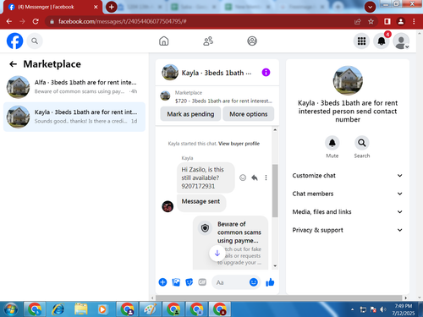Click the Facebook logo
Image resolution: width=423 pixels, height=317 pixels.
pos(14,41)
